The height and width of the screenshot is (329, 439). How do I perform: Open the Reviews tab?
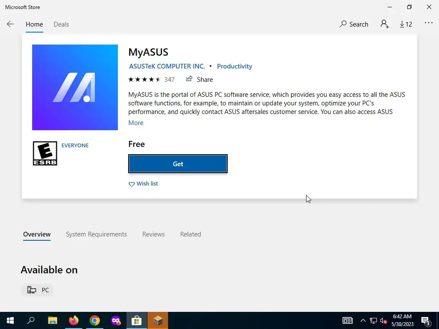point(153,234)
